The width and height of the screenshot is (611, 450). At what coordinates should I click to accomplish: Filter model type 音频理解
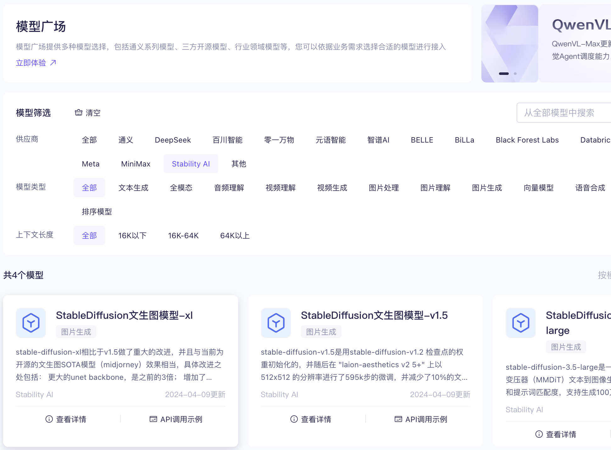pyautogui.click(x=229, y=188)
